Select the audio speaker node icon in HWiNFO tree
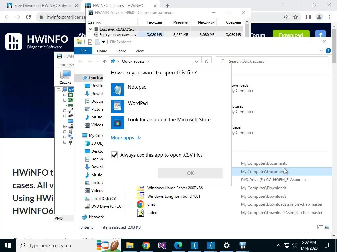Viewport: 337px width, 252px height. [x=71, y=132]
